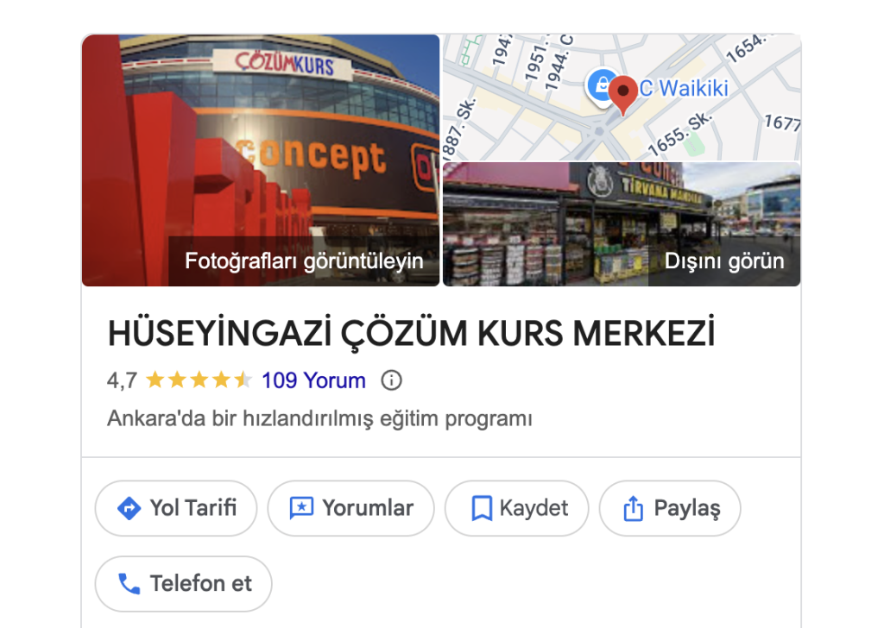Click the bookmark icon in Kaydet
Image resolution: width=884 pixels, height=628 pixels.
(x=482, y=508)
